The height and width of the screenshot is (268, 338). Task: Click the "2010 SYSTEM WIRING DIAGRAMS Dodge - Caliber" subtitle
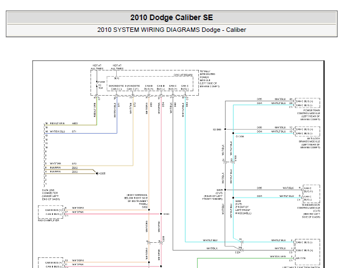172,30
